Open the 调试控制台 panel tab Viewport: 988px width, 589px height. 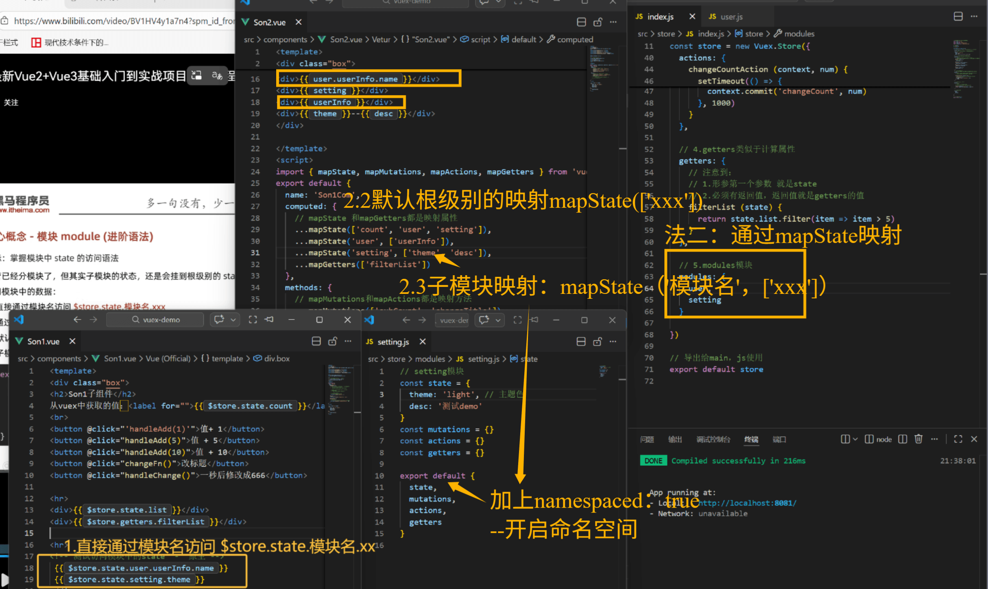click(713, 439)
